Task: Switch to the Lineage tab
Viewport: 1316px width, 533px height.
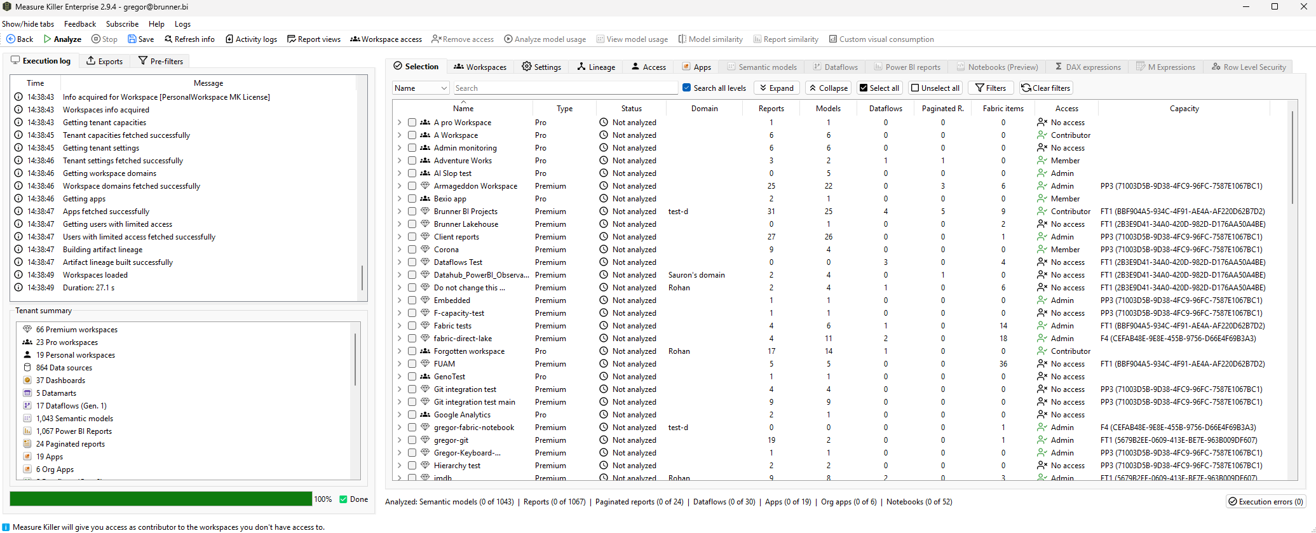Action: pyautogui.click(x=596, y=67)
